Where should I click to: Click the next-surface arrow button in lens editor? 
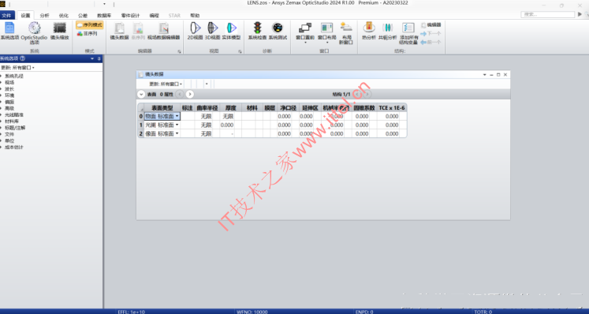tap(190, 94)
